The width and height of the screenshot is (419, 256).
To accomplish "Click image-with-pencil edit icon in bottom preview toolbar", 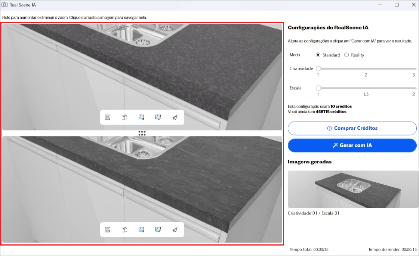I will (158, 229).
